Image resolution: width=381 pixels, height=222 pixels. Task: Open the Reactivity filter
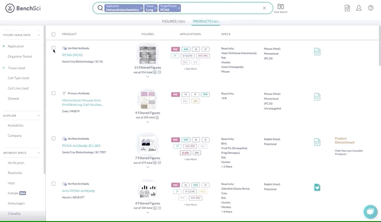click(15, 173)
